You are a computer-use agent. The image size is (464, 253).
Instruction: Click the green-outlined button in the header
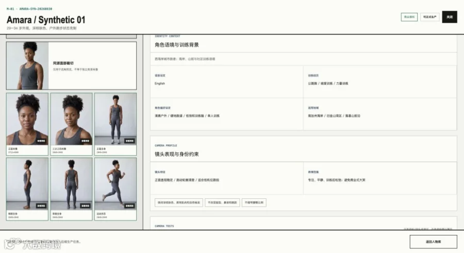(x=409, y=17)
